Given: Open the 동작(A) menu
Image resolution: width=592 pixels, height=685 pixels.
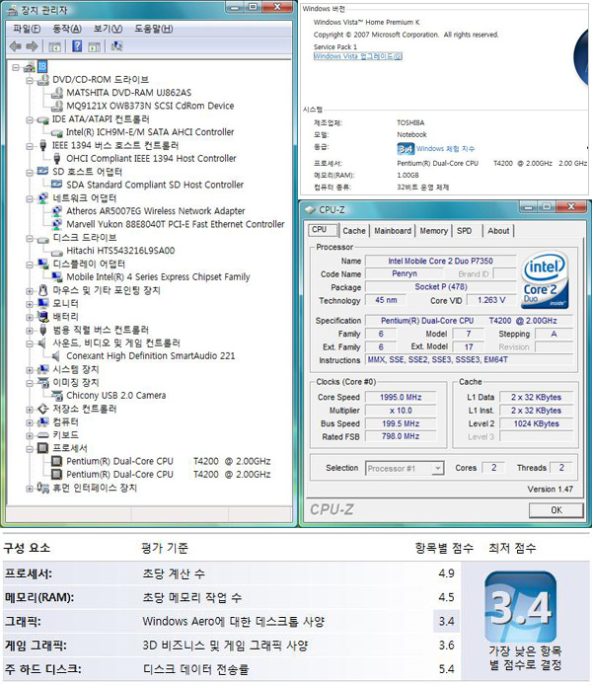Looking at the screenshot, I should [67, 29].
